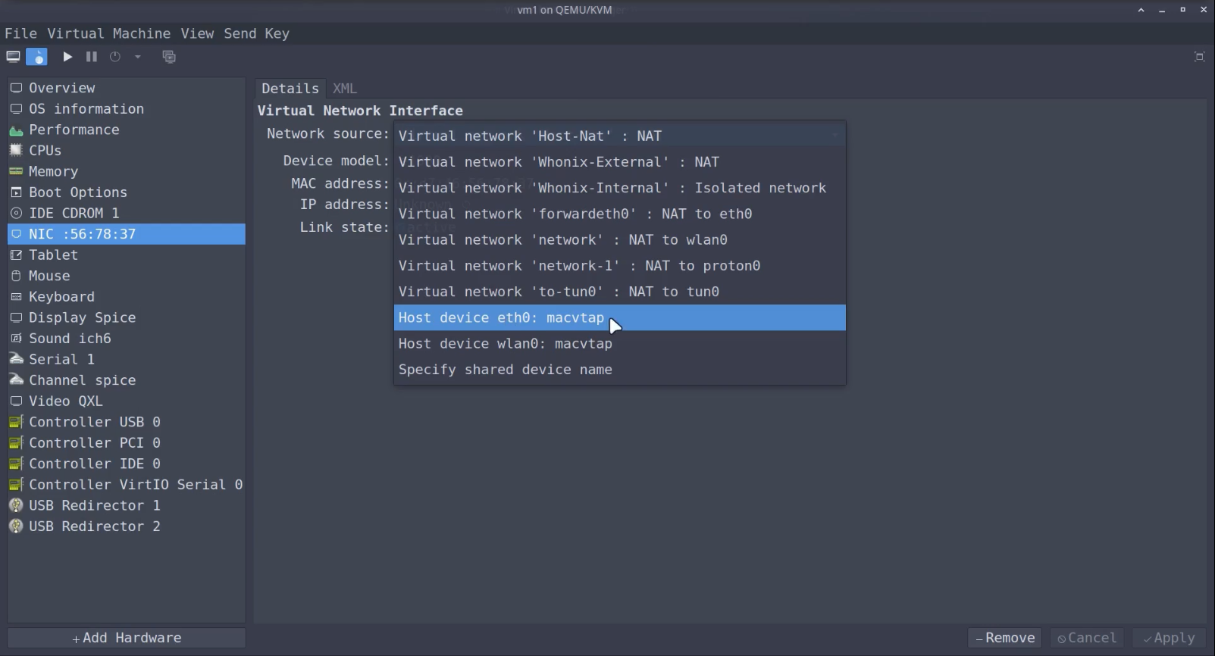This screenshot has height=656, width=1215.
Task: Select Controller USB 0
Action: pos(127,422)
